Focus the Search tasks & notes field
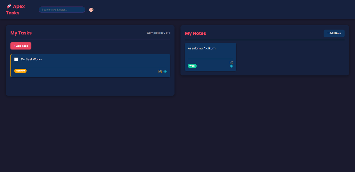 tap(62, 10)
